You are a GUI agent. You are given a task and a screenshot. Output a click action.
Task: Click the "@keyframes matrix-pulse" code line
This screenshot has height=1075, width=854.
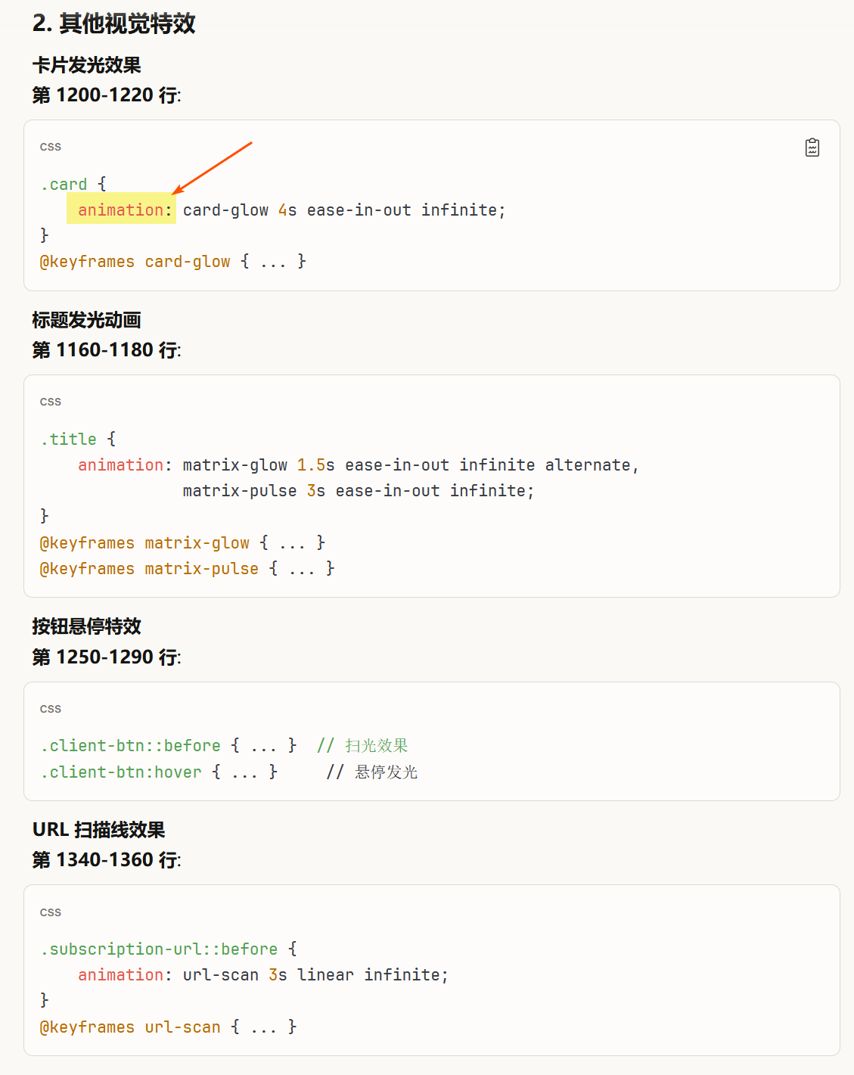(x=187, y=569)
